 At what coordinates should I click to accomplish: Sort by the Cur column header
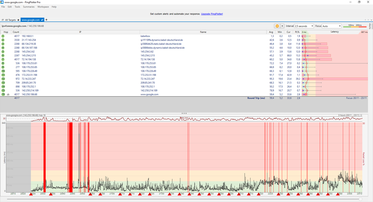pos(288,32)
